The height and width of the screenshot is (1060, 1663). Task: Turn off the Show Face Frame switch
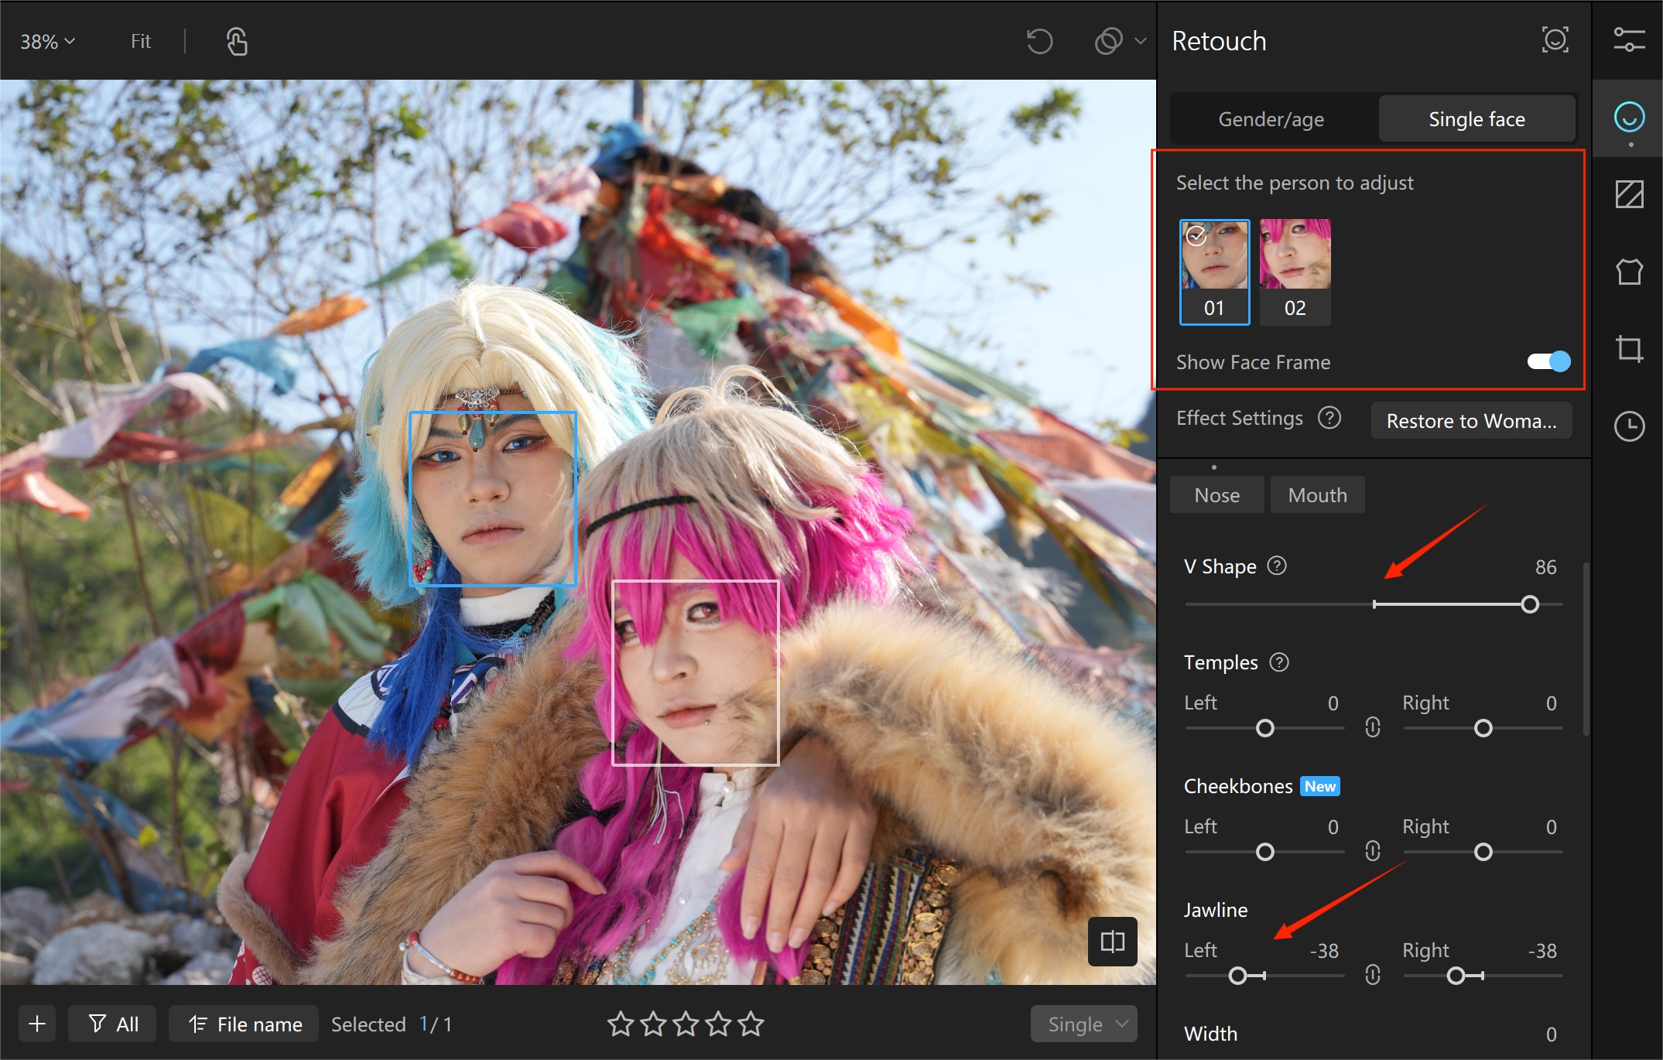tap(1548, 361)
